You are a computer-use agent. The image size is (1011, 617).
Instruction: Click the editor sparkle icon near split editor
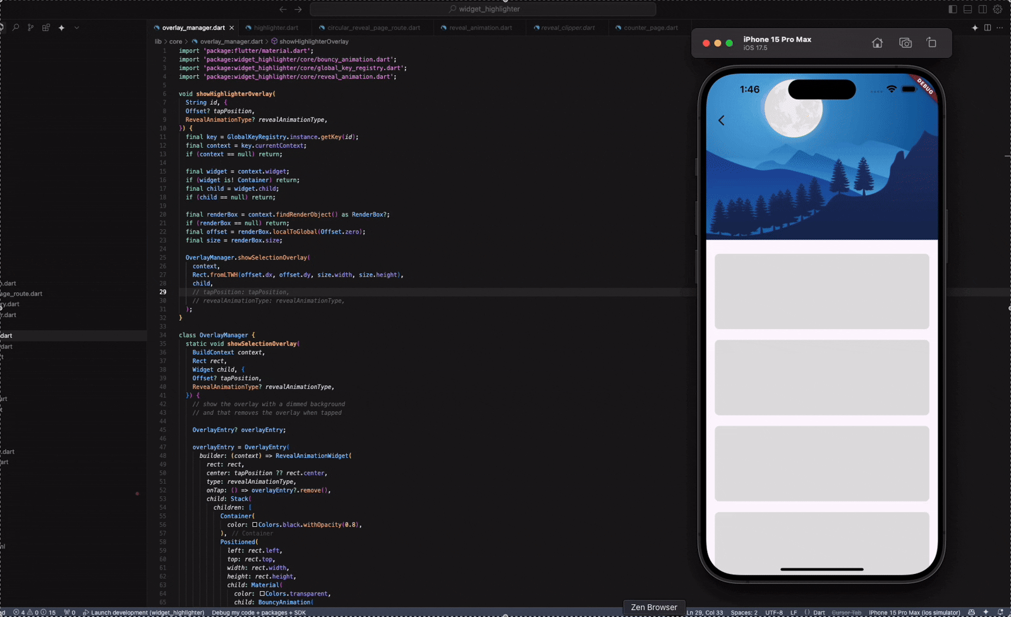click(975, 28)
